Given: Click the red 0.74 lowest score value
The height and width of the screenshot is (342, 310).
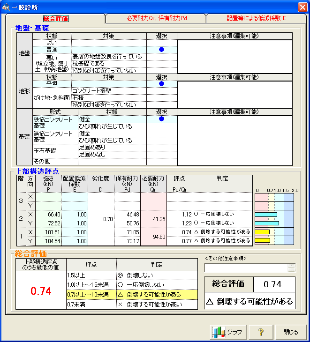Looking at the screenshot, I should click(41, 290).
